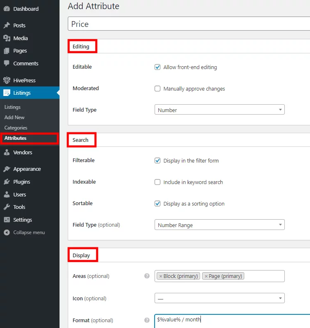The width and height of the screenshot is (310, 328).
Task: Click the Settings sliders icon
Action: [x=7, y=220]
